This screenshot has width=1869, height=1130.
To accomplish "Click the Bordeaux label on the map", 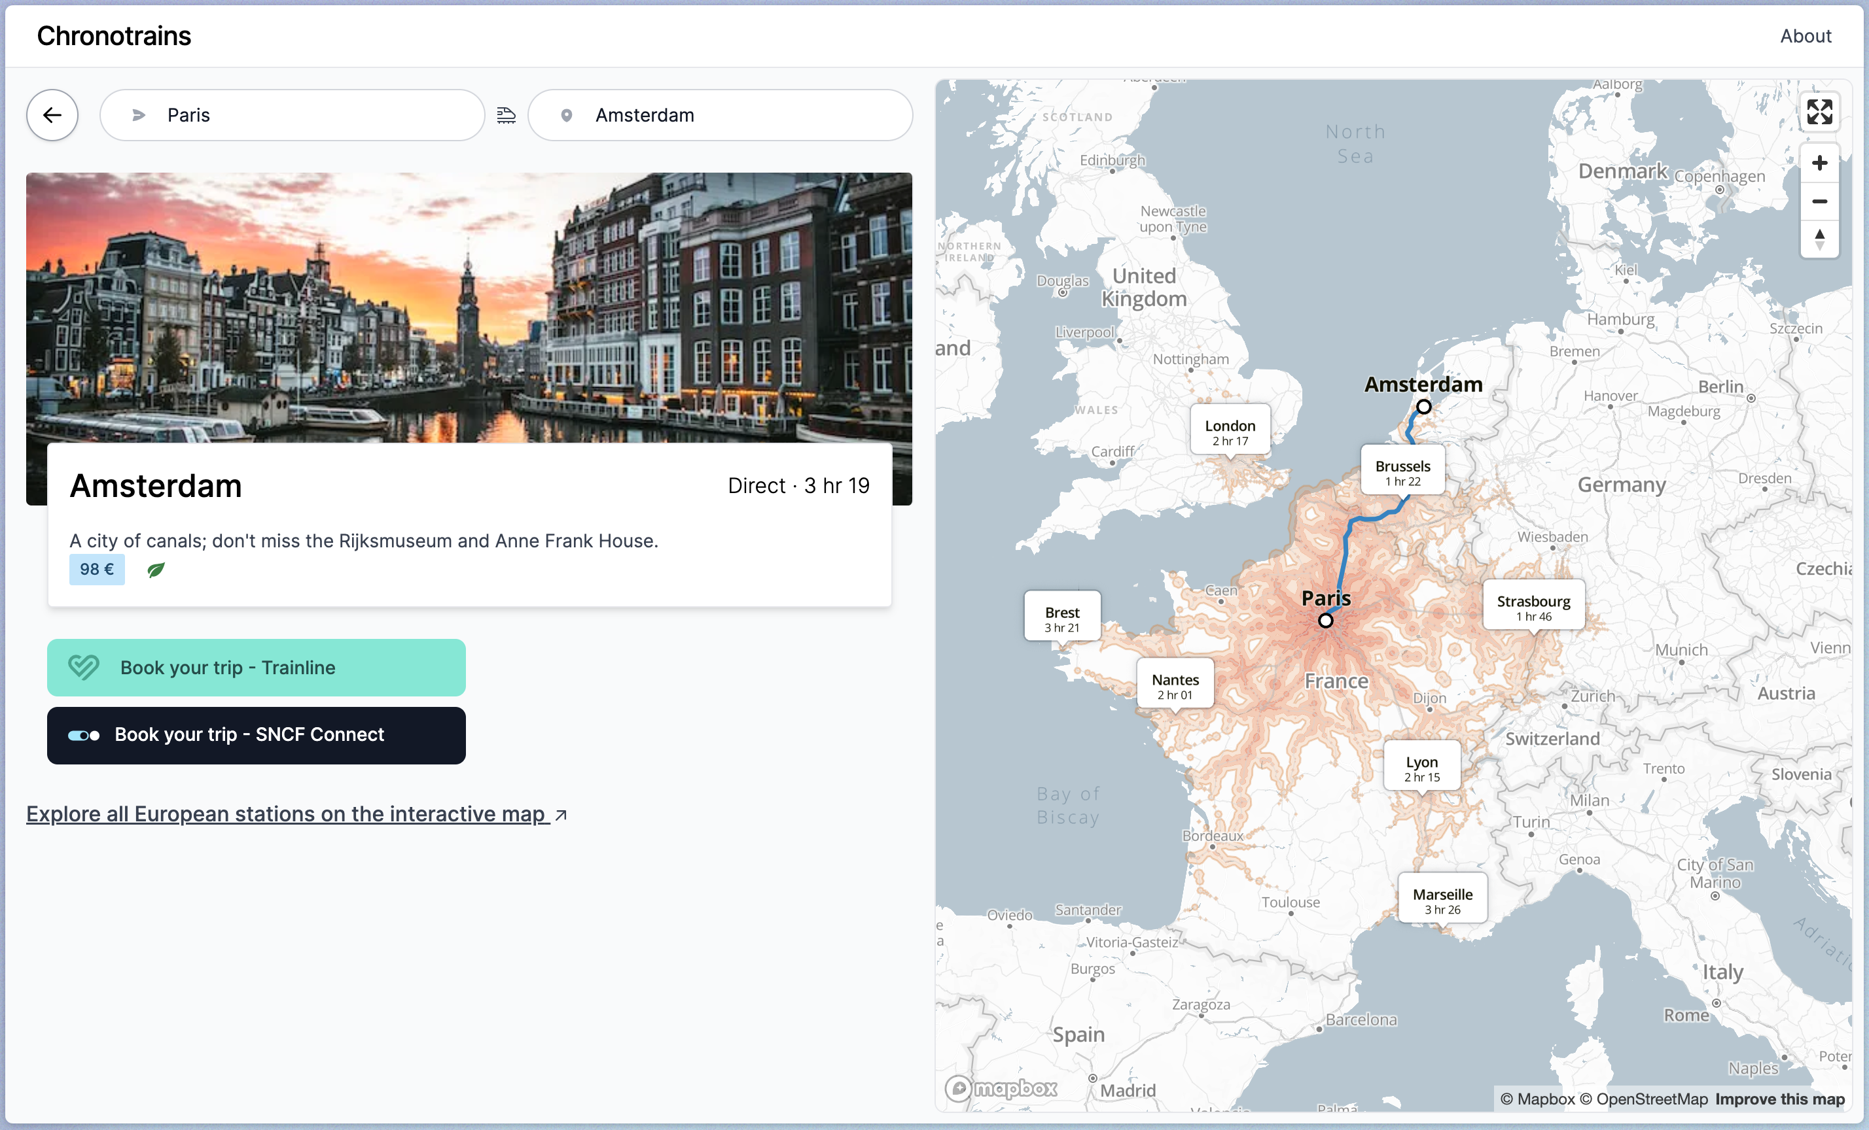I will coord(1212,835).
